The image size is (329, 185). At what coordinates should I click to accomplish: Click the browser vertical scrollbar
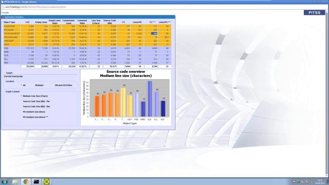point(327,94)
